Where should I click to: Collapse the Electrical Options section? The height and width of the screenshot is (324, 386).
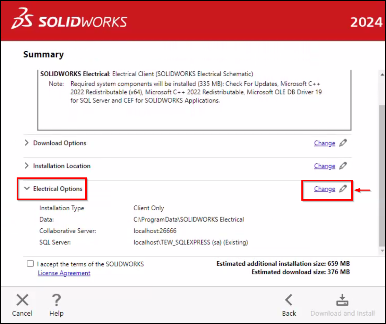click(x=27, y=189)
